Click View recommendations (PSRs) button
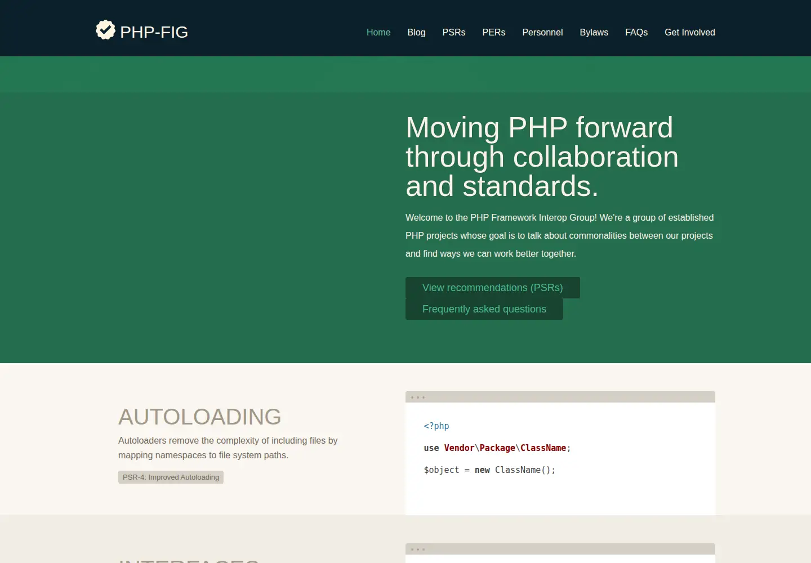The width and height of the screenshot is (811, 563). (493, 288)
